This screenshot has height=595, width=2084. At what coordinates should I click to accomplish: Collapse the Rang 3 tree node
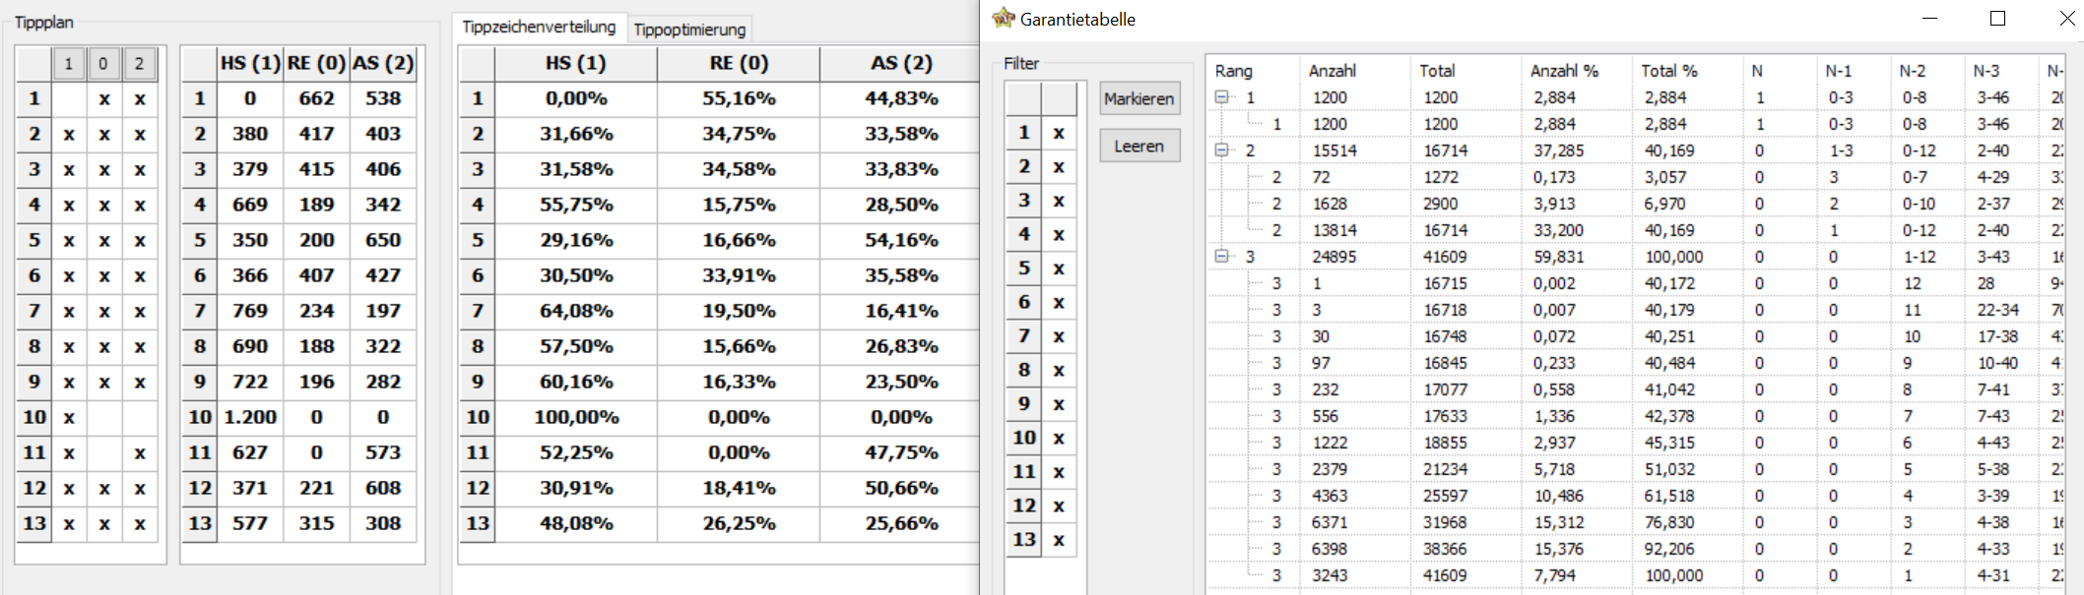(1222, 257)
